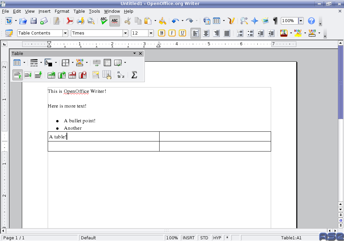Click Format Paintbrush icon

(163, 21)
